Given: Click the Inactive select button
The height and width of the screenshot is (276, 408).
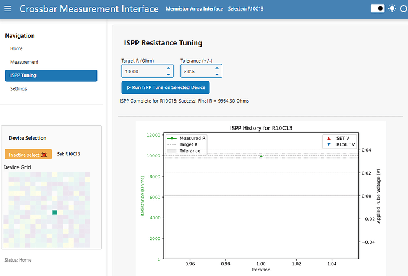Looking at the screenshot, I should tap(28, 154).
